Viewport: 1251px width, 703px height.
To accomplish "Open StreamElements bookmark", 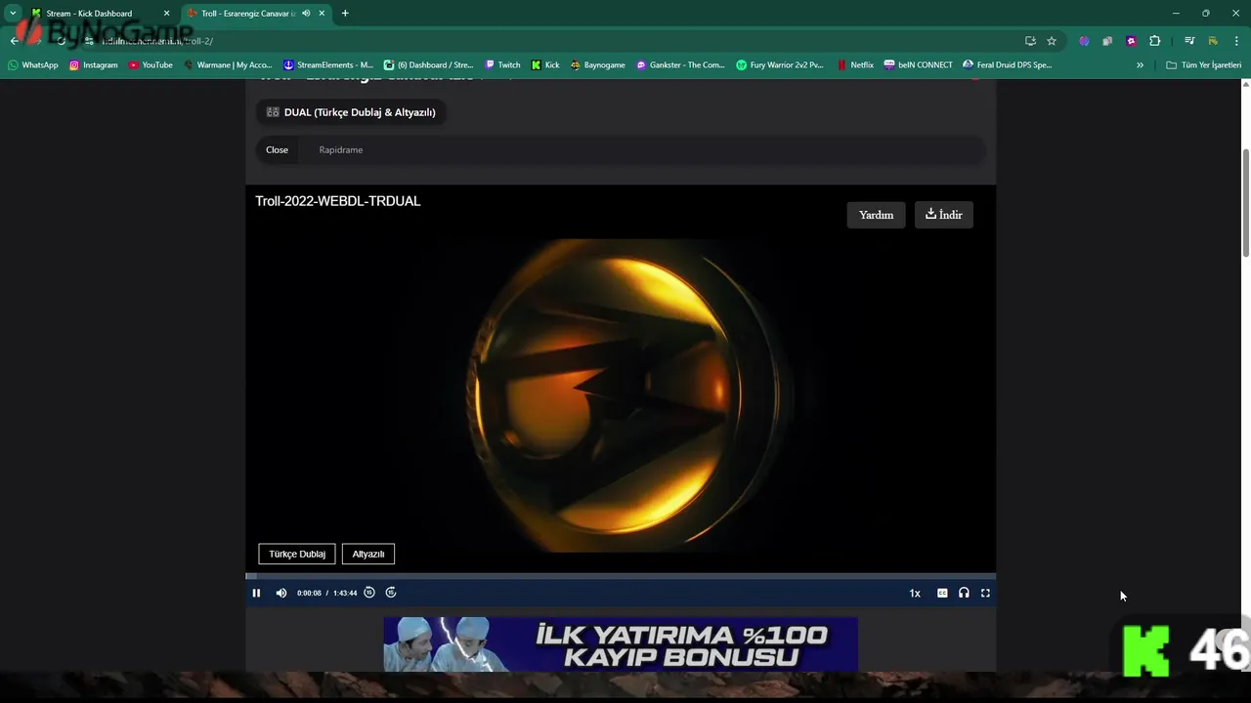I will pyautogui.click(x=328, y=65).
